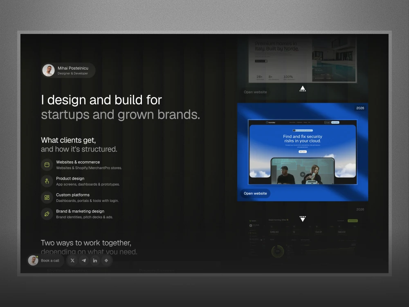Viewport: 409px width, 307px height.
Task: Click the Brand & marketing pen icon
Action: pos(47,214)
